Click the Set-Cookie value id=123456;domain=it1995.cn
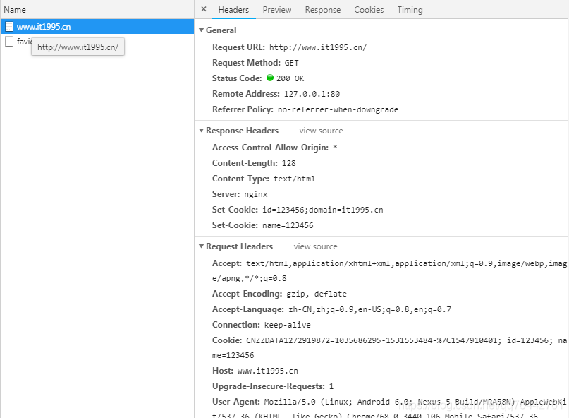This screenshot has width=569, height=418. pyautogui.click(x=323, y=210)
